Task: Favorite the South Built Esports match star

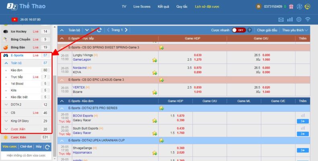Action: click(155, 133)
